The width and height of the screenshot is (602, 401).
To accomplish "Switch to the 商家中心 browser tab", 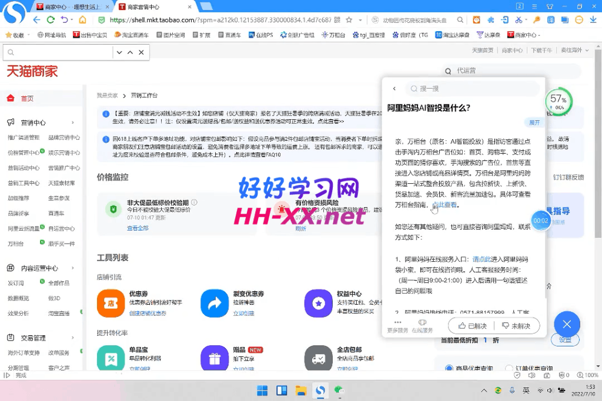I will tap(71, 7).
